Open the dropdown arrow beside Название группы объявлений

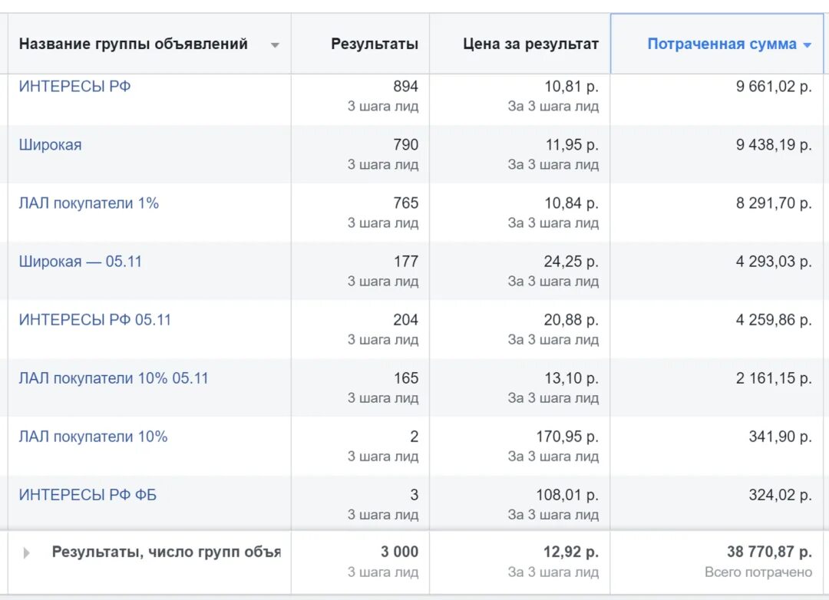click(x=275, y=45)
